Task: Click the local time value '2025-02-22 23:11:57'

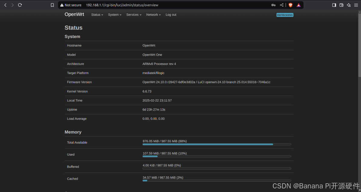Action: (157, 100)
